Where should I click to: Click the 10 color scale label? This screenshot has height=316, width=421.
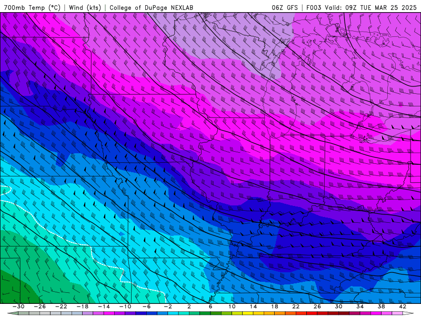point(232,307)
